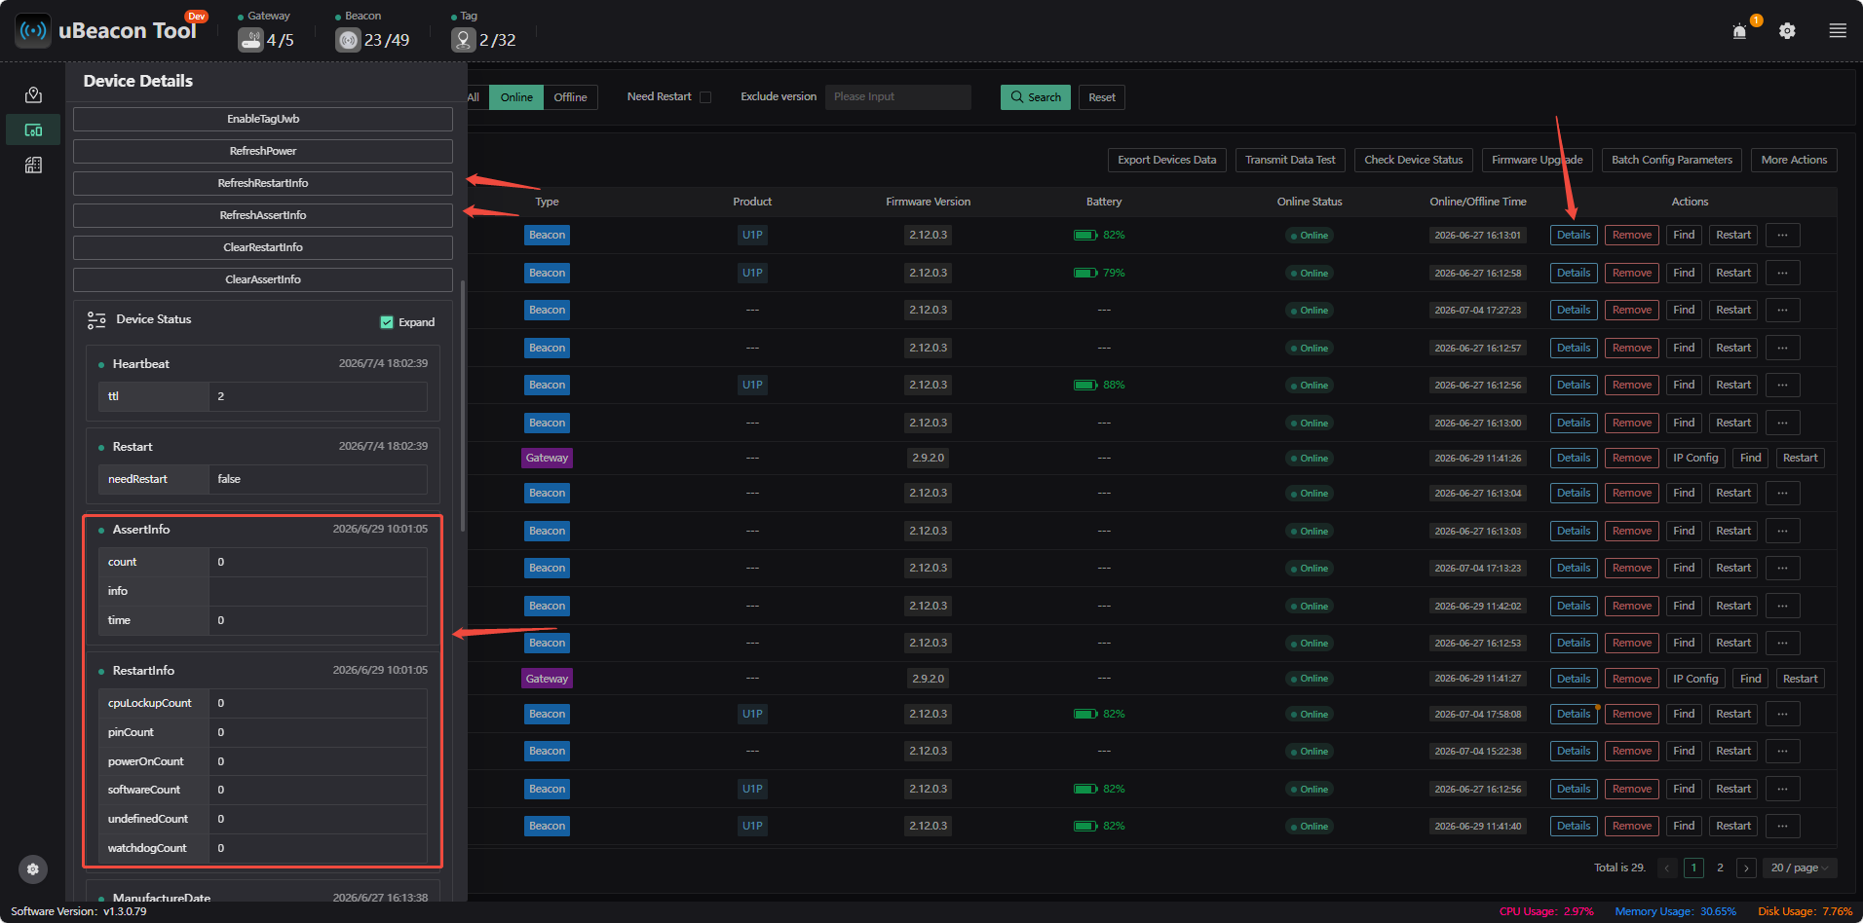Click the RefreshAssertInfo button
1863x923 pixels.
(263, 215)
